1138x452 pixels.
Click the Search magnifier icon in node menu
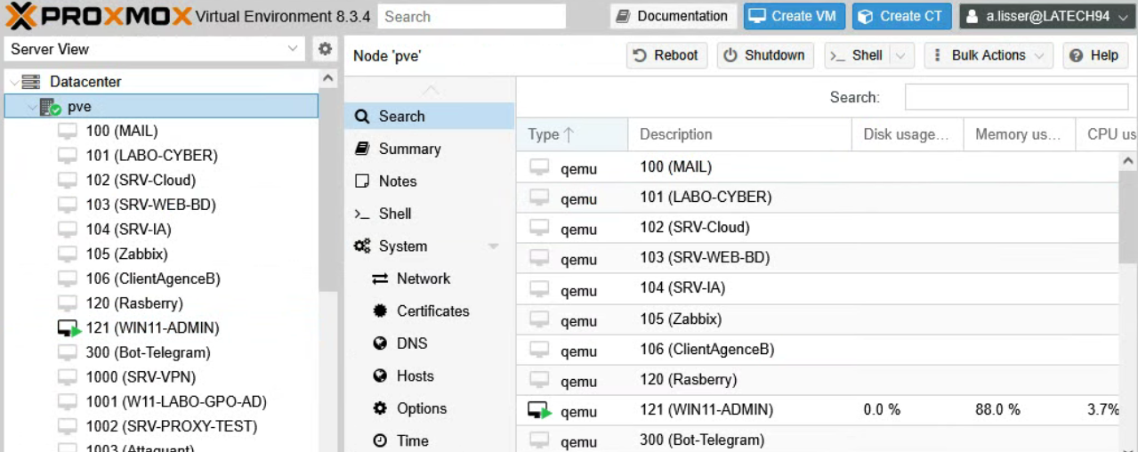[x=362, y=117]
